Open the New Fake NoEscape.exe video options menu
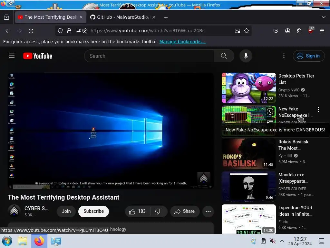This screenshot has height=248, width=330. click(x=318, y=109)
